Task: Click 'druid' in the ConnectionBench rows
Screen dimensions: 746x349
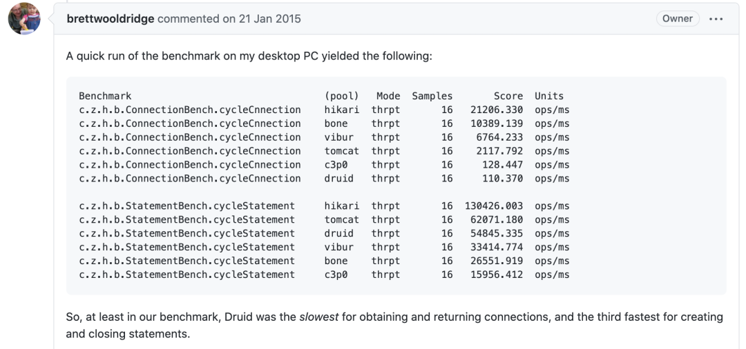Action: [x=338, y=179]
